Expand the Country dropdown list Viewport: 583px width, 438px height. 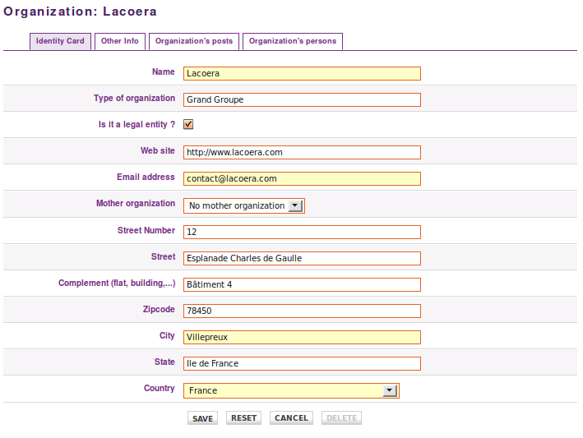pos(291,390)
